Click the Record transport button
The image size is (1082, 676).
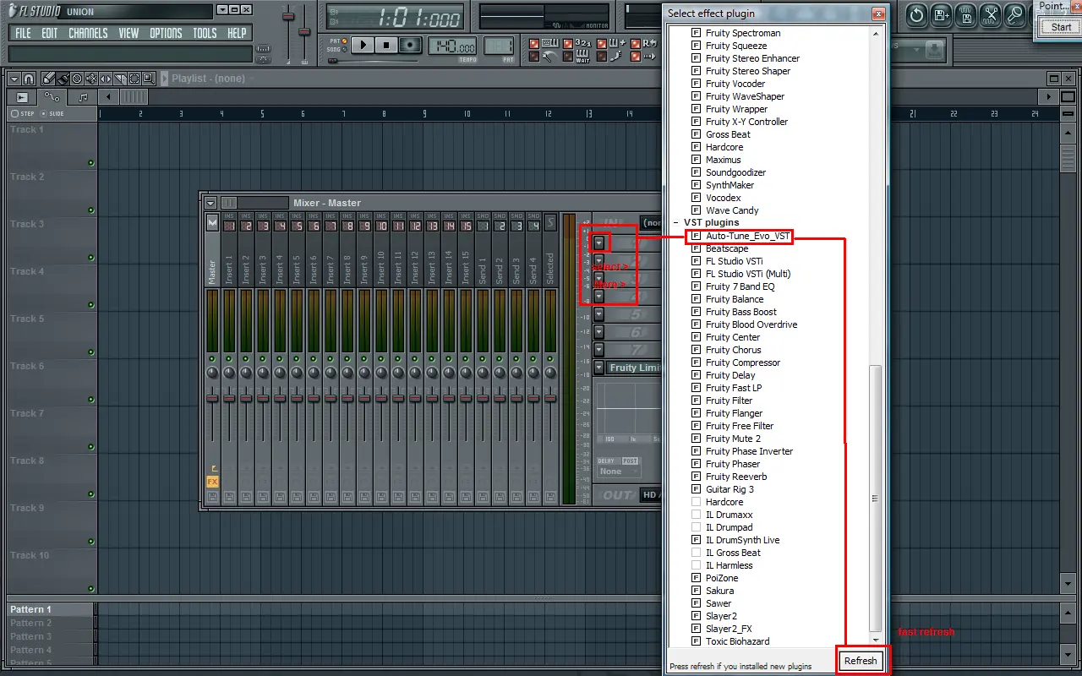(x=410, y=45)
